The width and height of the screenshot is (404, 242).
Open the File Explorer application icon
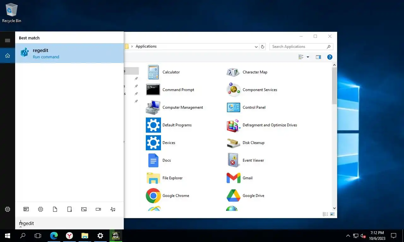point(153,178)
